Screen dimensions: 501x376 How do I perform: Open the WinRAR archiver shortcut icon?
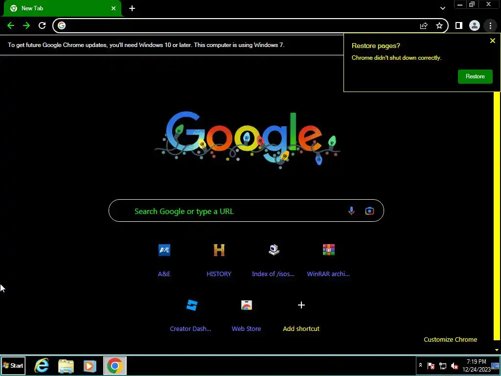tap(328, 250)
